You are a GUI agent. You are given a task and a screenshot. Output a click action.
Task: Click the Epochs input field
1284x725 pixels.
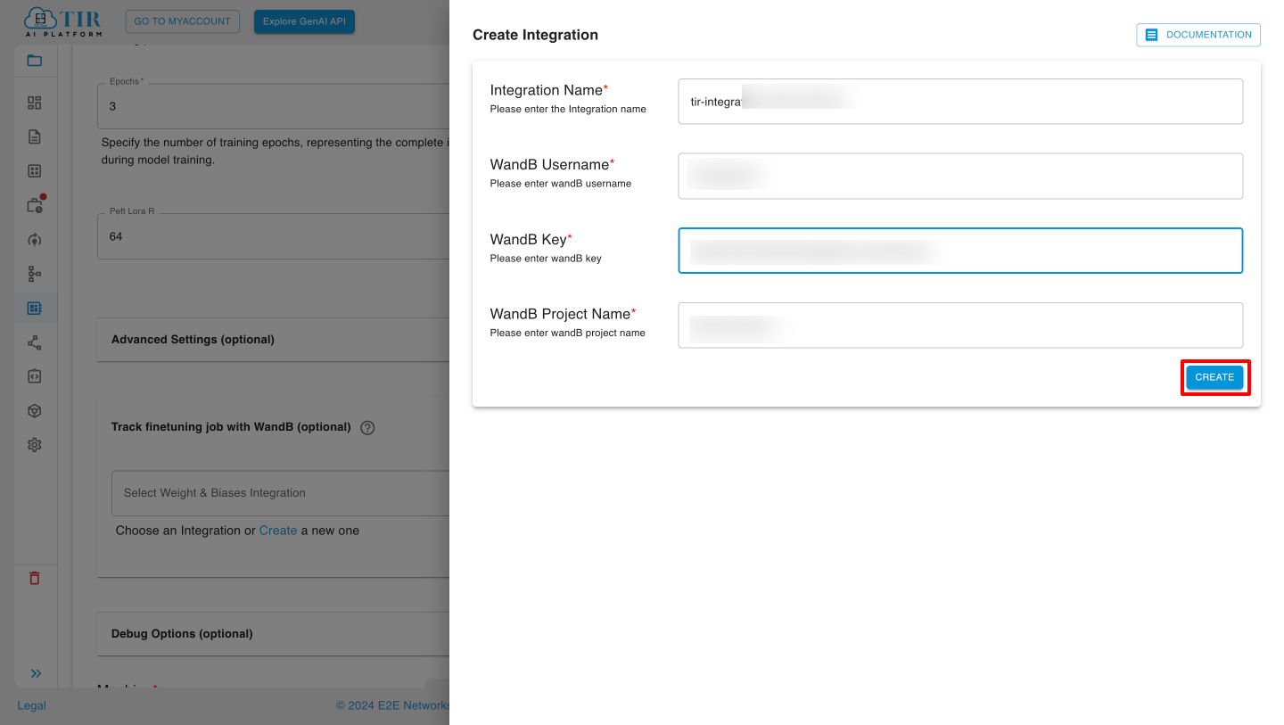(x=273, y=106)
